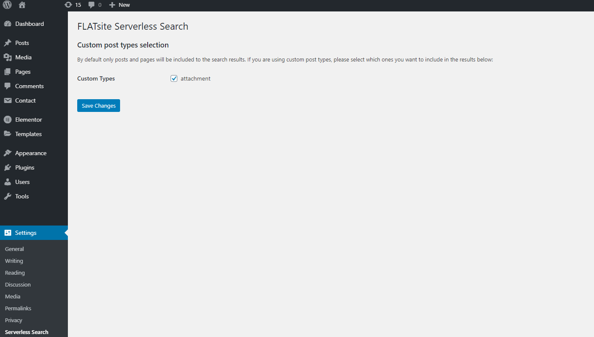Click the Comments speech bubble sidebar icon
Screen dimensions: 594x337
point(8,86)
